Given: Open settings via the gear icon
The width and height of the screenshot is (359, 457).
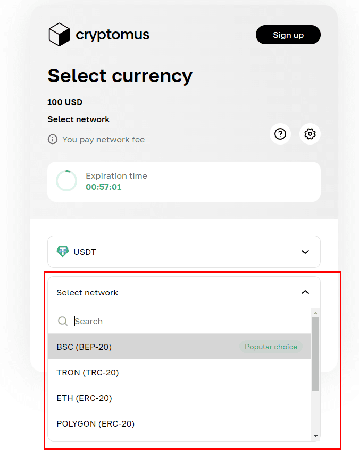Looking at the screenshot, I should [310, 134].
